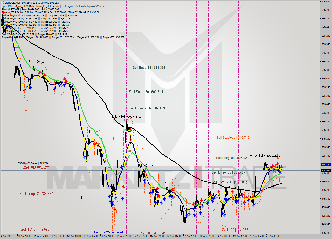Click the 9 Apr 2024 date label
Screen dimensions: 332x239
[7, 236]
